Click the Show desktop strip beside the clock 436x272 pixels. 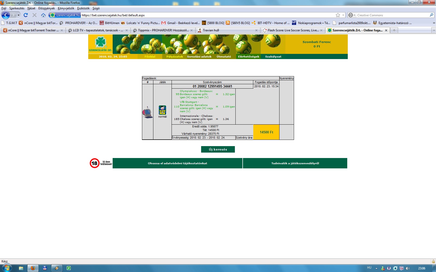[434, 268]
